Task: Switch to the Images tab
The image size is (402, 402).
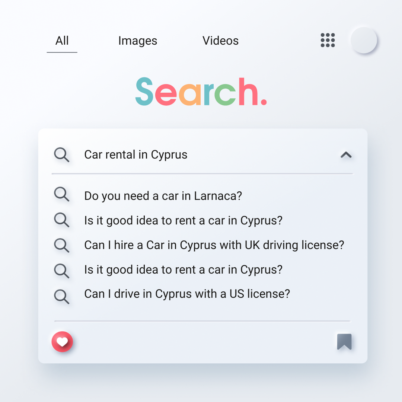Action: [137, 41]
